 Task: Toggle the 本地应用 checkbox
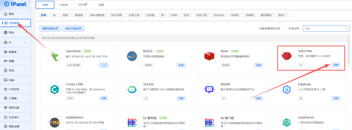286,29
